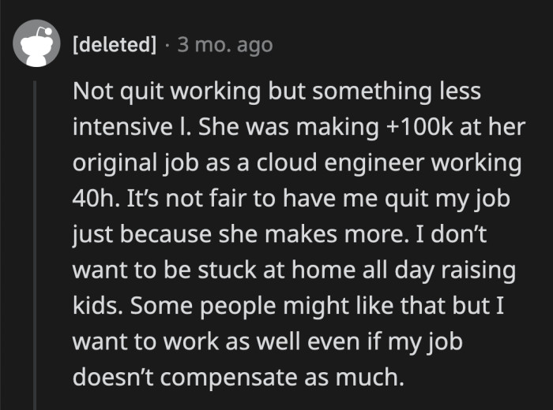Collapse the comment using the vertical thread line
Viewport: 553px width, 410px height.
point(34,237)
